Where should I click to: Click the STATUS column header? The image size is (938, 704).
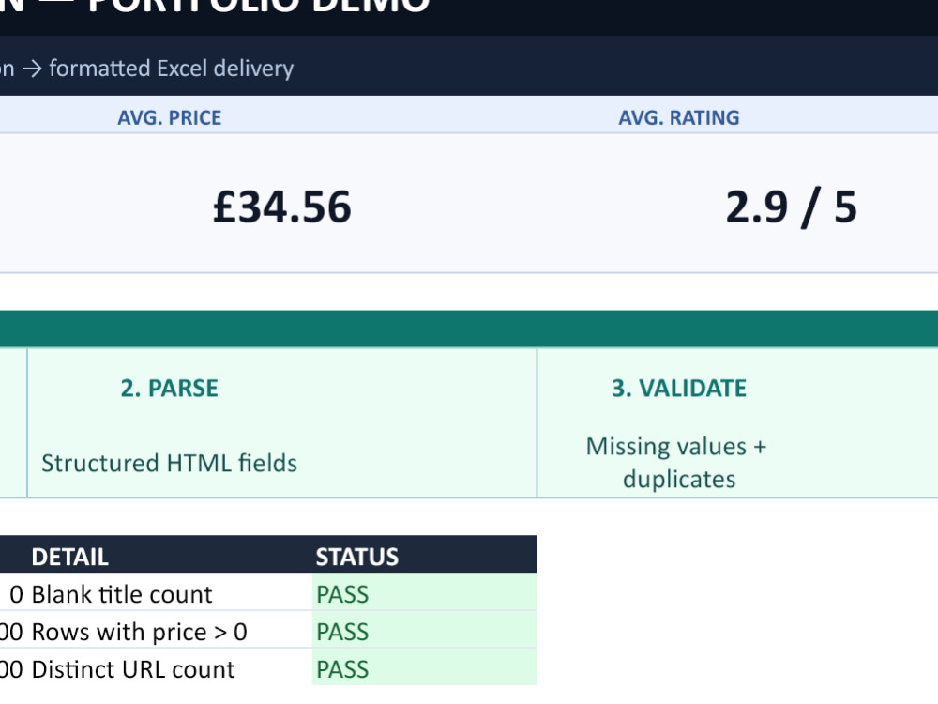point(357,557)
